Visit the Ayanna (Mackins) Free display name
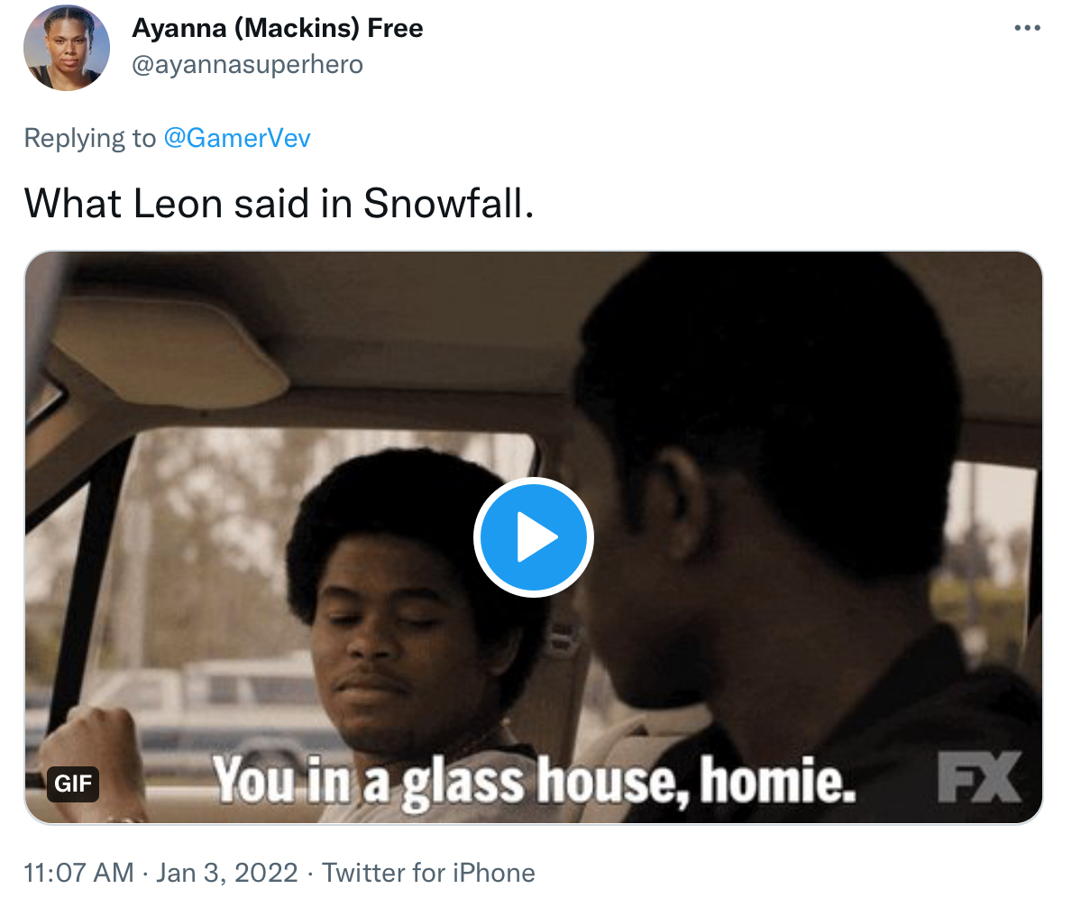This screenshot has width=1072, height=898. [x=278, y=28]
